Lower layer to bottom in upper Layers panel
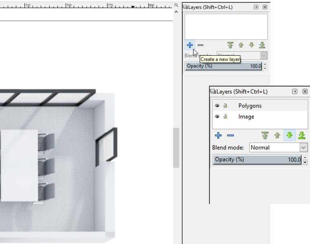Screen dimensions: 310x244 click(262, 45)
